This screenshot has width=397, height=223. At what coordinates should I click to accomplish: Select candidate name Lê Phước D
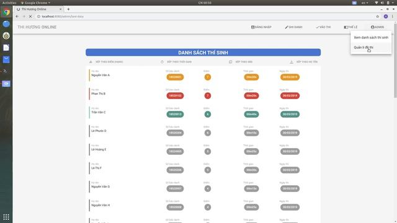99,131
